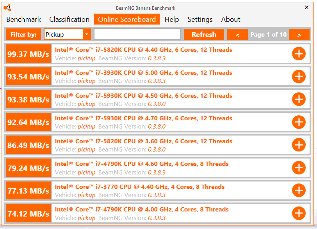Select the i7-4790K @ 4.60 GHz entry text
The image size is (317, 229).
coord(142,164)
